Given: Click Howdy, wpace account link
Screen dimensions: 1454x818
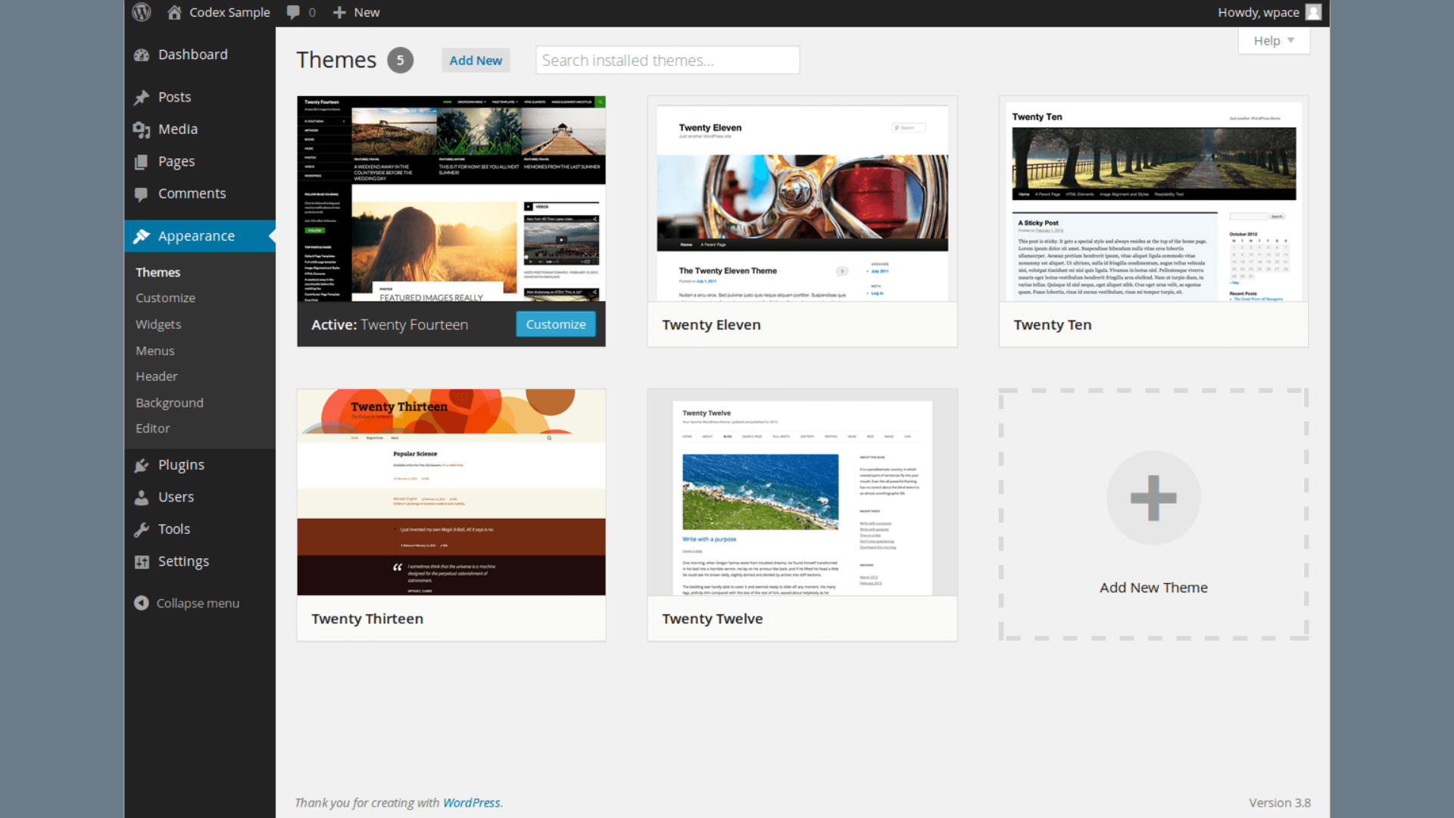Looking at the screenshot, I should coord(1259,12).
